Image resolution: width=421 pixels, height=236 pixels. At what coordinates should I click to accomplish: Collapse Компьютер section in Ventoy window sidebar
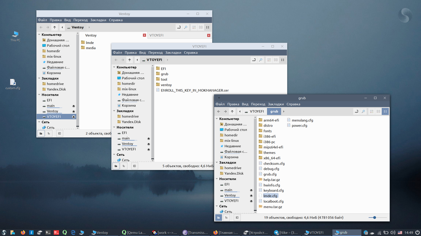(x=39, y=35)
